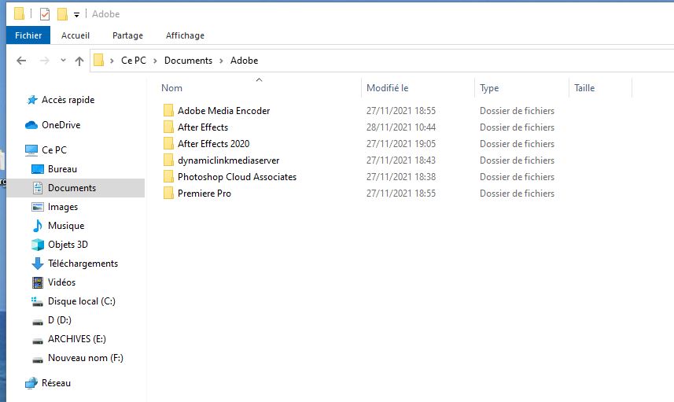Switch to the Accueil ribbon tab

click(76, 35)
